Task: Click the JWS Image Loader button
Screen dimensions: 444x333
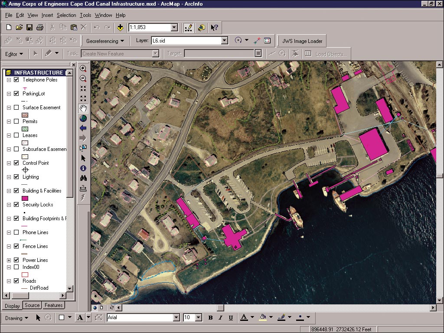Action: click(x=302, y=41)
